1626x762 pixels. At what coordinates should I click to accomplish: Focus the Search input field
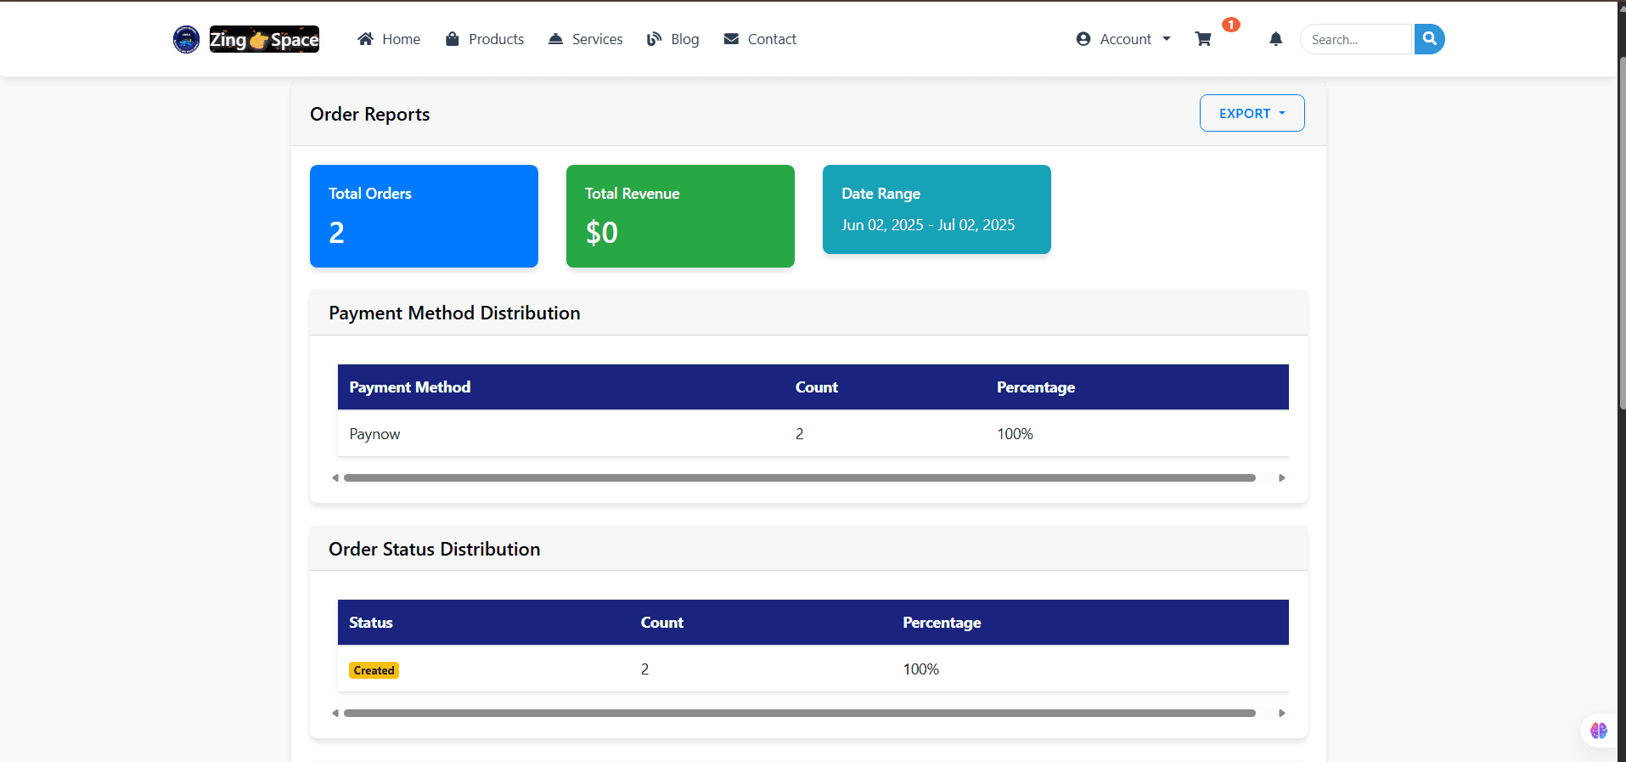pos(1356,39)
